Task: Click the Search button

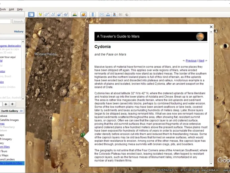Action: tap(18, 21)
